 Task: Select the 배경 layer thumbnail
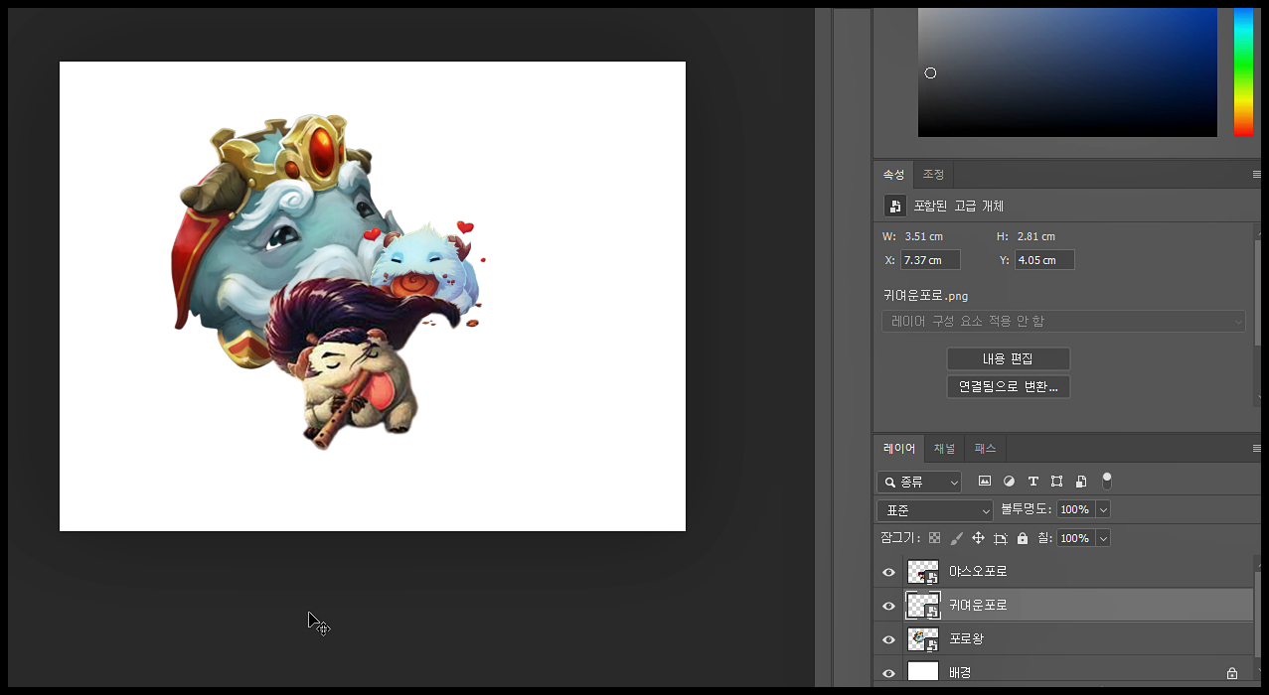[923, 672]
